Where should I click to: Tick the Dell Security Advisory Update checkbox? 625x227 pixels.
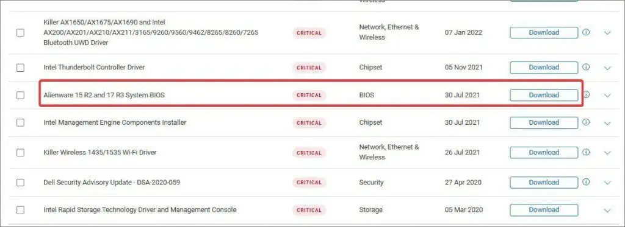point(20,183)
